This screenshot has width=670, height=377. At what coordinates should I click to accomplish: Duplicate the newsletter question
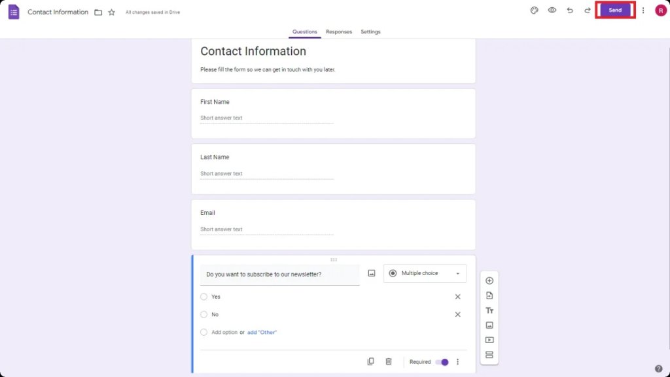[370, 361]
